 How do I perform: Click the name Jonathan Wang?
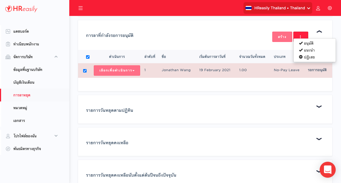click(176, 70)
